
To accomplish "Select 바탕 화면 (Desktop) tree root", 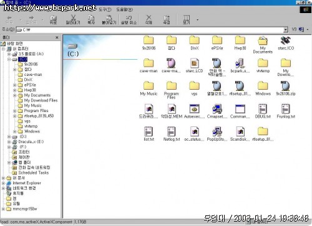I will coord(14,44).
